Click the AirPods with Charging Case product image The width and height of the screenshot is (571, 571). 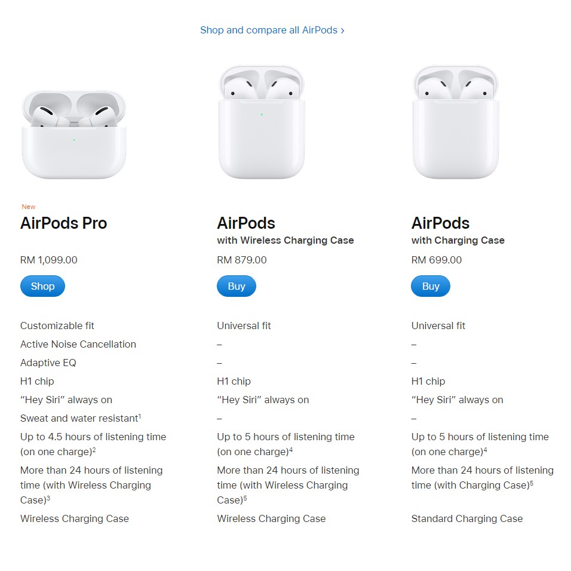tap(456, 122)
